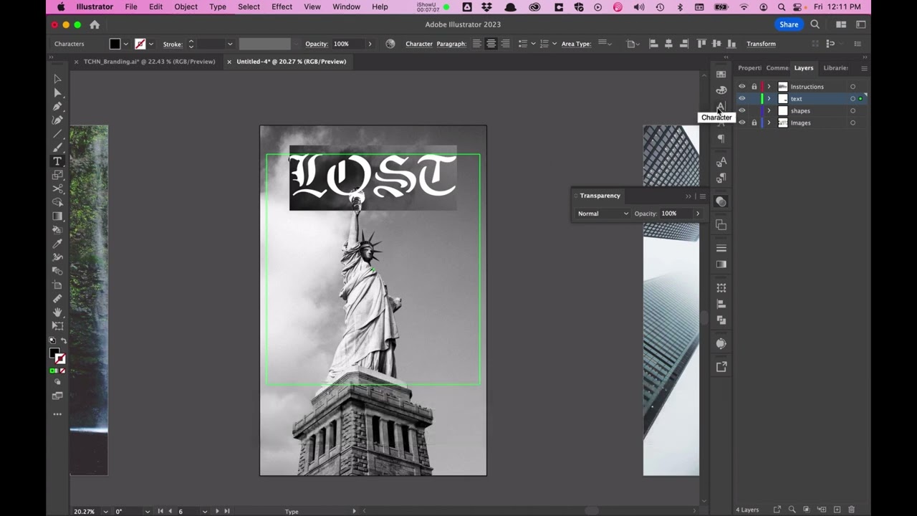Delete selection via Layers trash icon
The height and width of the screenshot is (516, 917).
pos(852,510)
